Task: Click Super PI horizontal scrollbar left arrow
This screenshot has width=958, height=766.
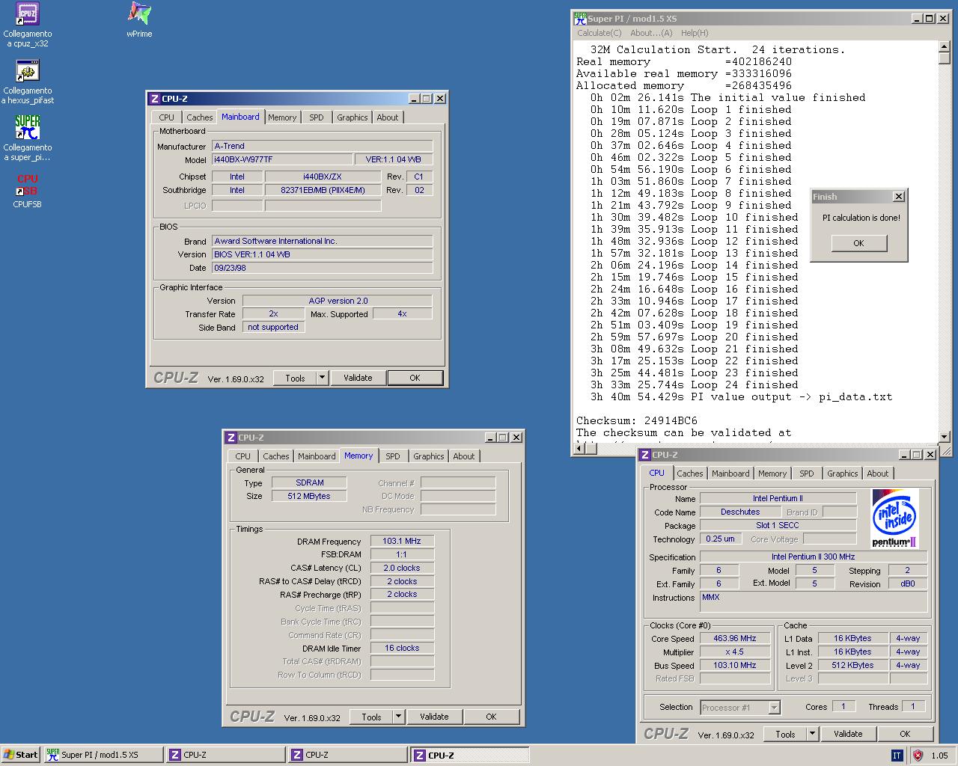Action: point(580,448)
